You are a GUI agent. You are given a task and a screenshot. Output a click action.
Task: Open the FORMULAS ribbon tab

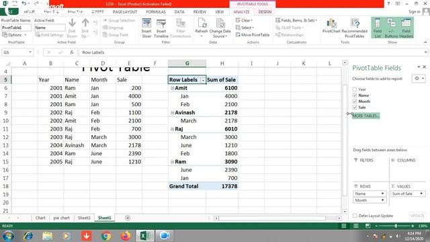[x=156, y=12]
